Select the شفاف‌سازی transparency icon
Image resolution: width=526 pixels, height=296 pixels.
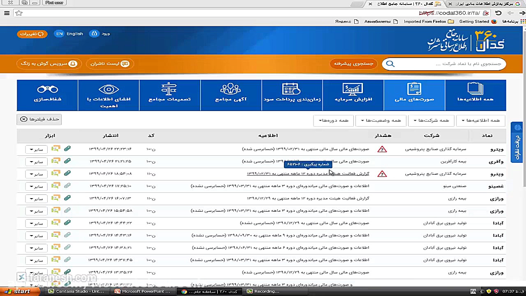coord(47,95)
